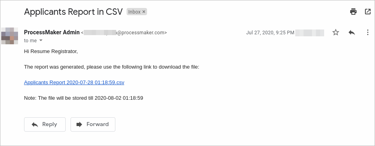Remove the Inbox label using its x
This screenshot has height=146, width=375.
[x=144, y=12]
